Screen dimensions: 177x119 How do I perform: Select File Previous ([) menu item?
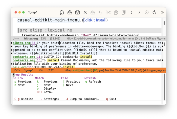[72, 82]
